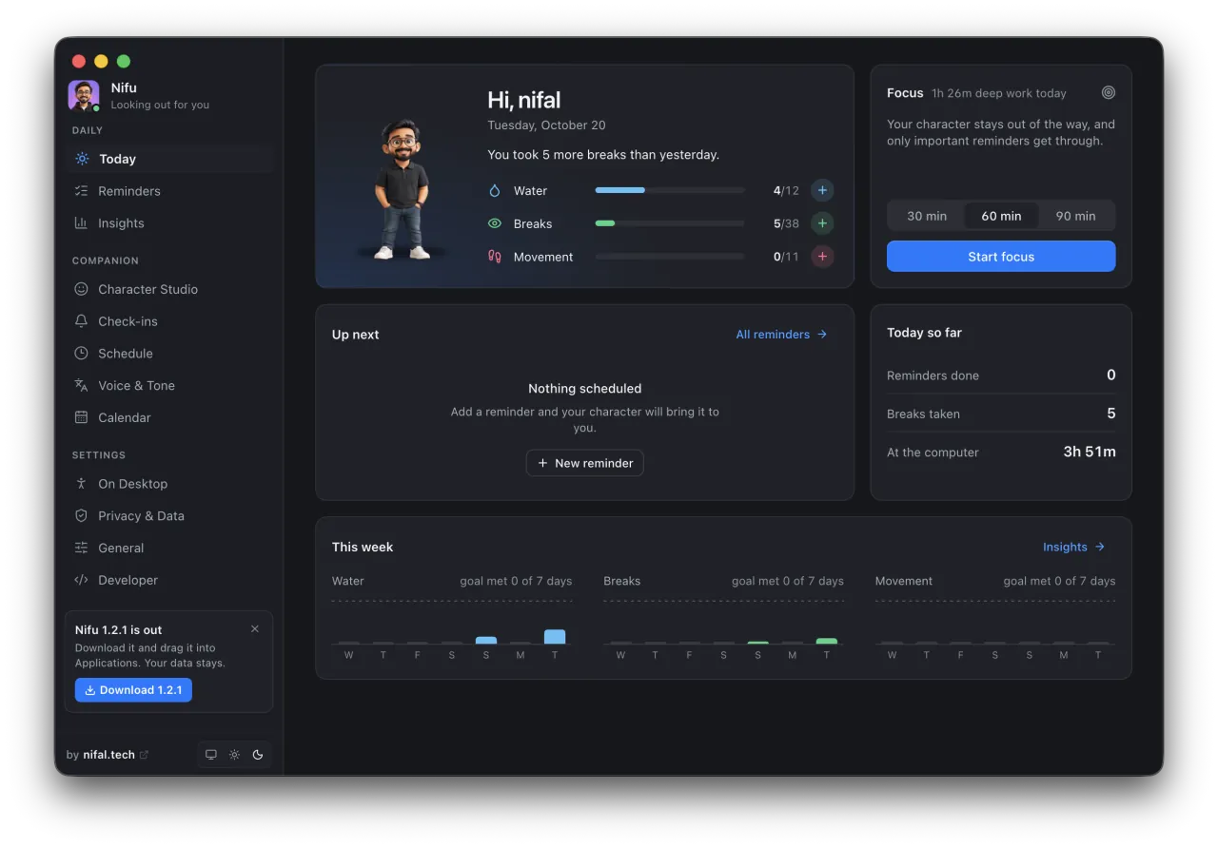Switch to dark theme moon icon

click(x=258, y=755)
